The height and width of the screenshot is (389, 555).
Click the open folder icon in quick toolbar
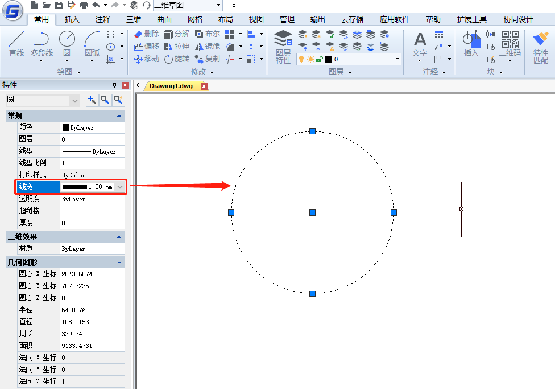pos(47,5)
